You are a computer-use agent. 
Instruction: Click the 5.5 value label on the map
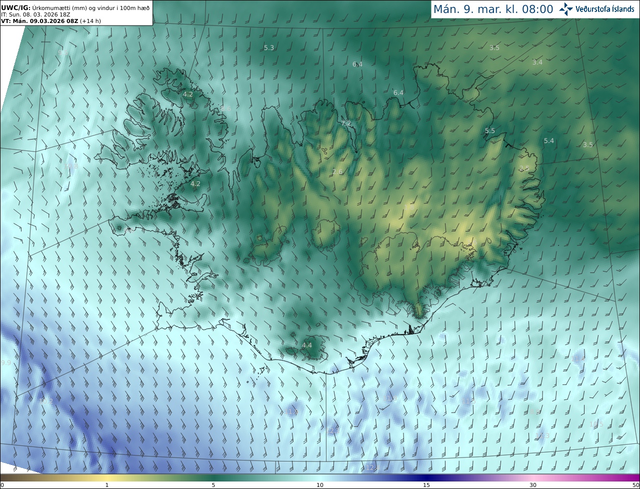coord(490,131)
